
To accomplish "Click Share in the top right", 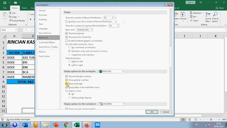I will pyautogui.click(x=220, y=8).
